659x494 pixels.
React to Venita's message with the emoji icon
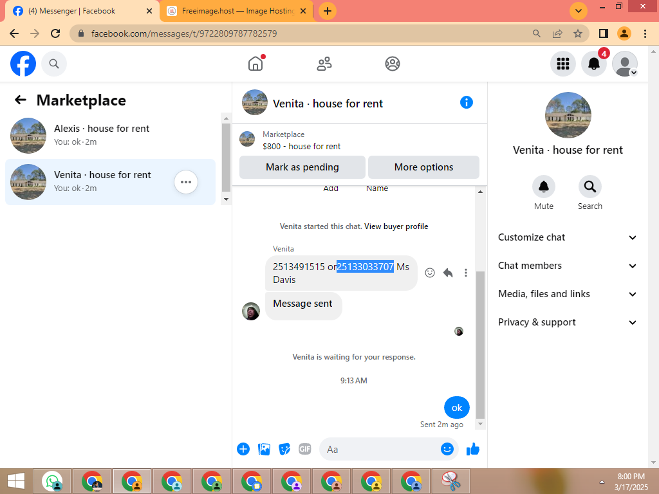coord(429,273)
